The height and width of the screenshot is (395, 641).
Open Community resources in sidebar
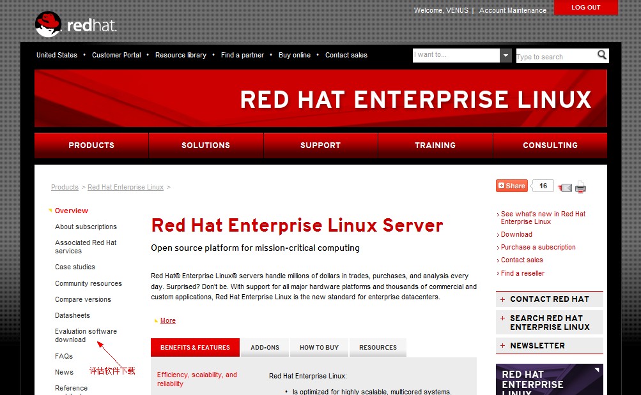pos(88,283)
